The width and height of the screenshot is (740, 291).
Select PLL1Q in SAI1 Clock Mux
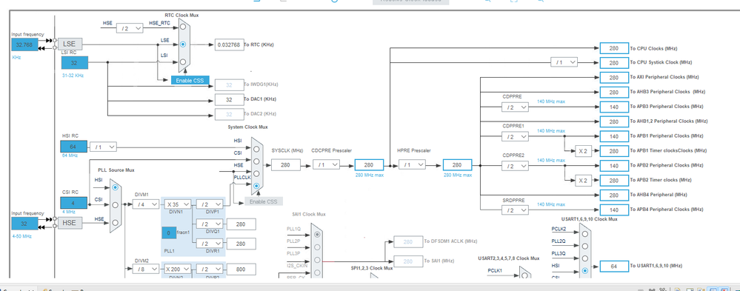(317, 234)
